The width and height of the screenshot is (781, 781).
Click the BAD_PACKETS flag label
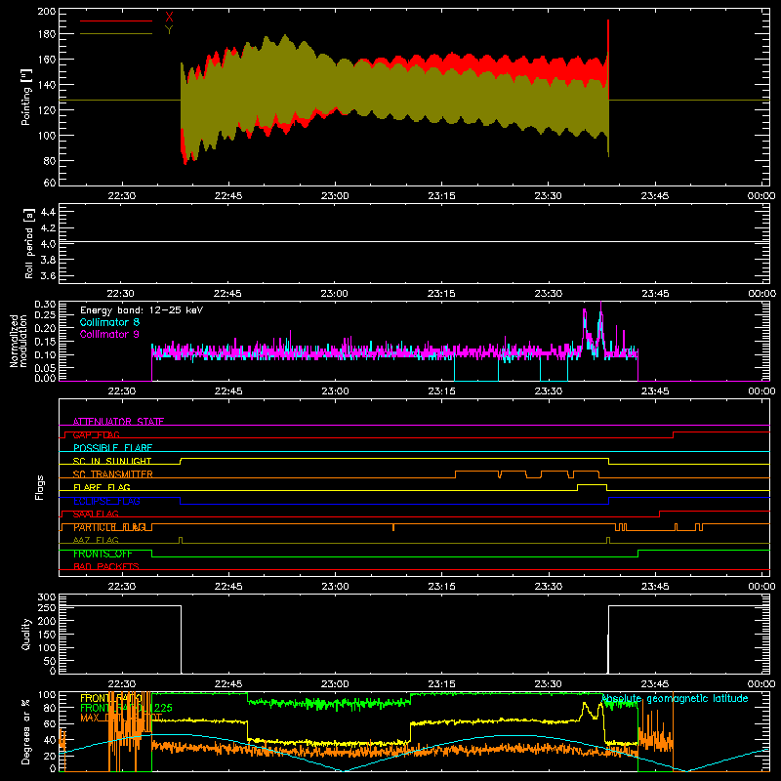pos(106,567)
